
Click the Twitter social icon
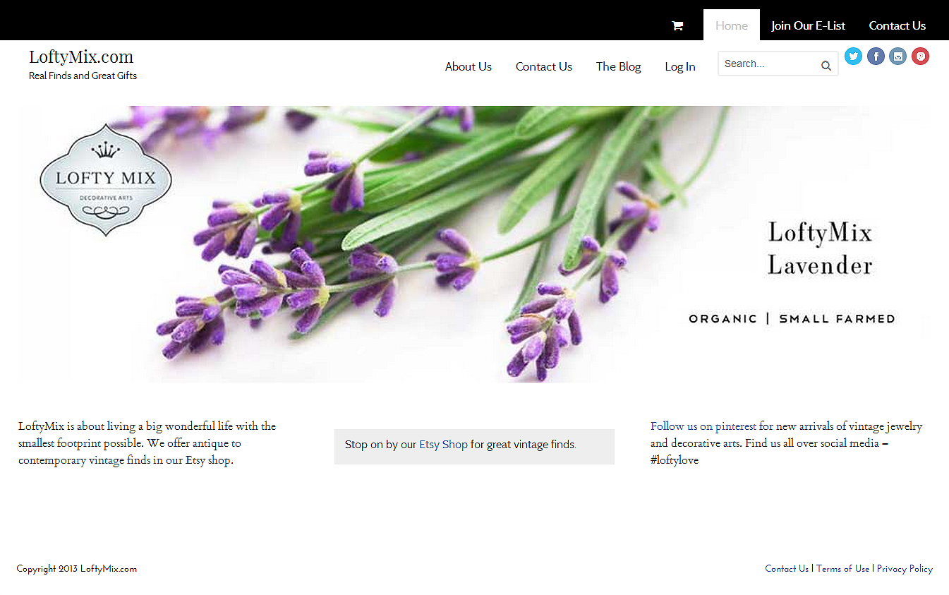(854, 56)
